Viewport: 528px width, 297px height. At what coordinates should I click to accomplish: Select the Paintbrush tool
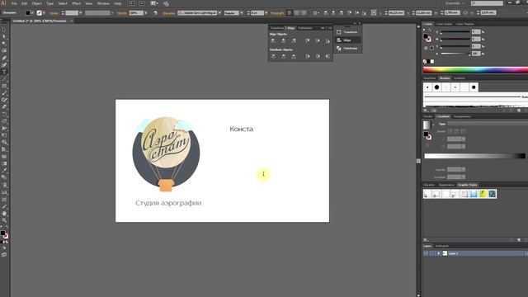4,93
